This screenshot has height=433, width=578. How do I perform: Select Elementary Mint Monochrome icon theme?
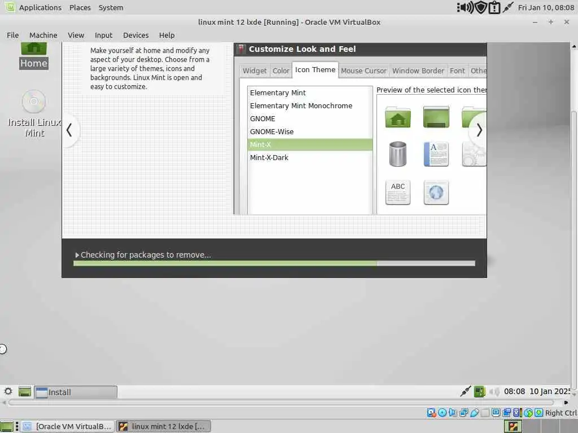[310, 105]
